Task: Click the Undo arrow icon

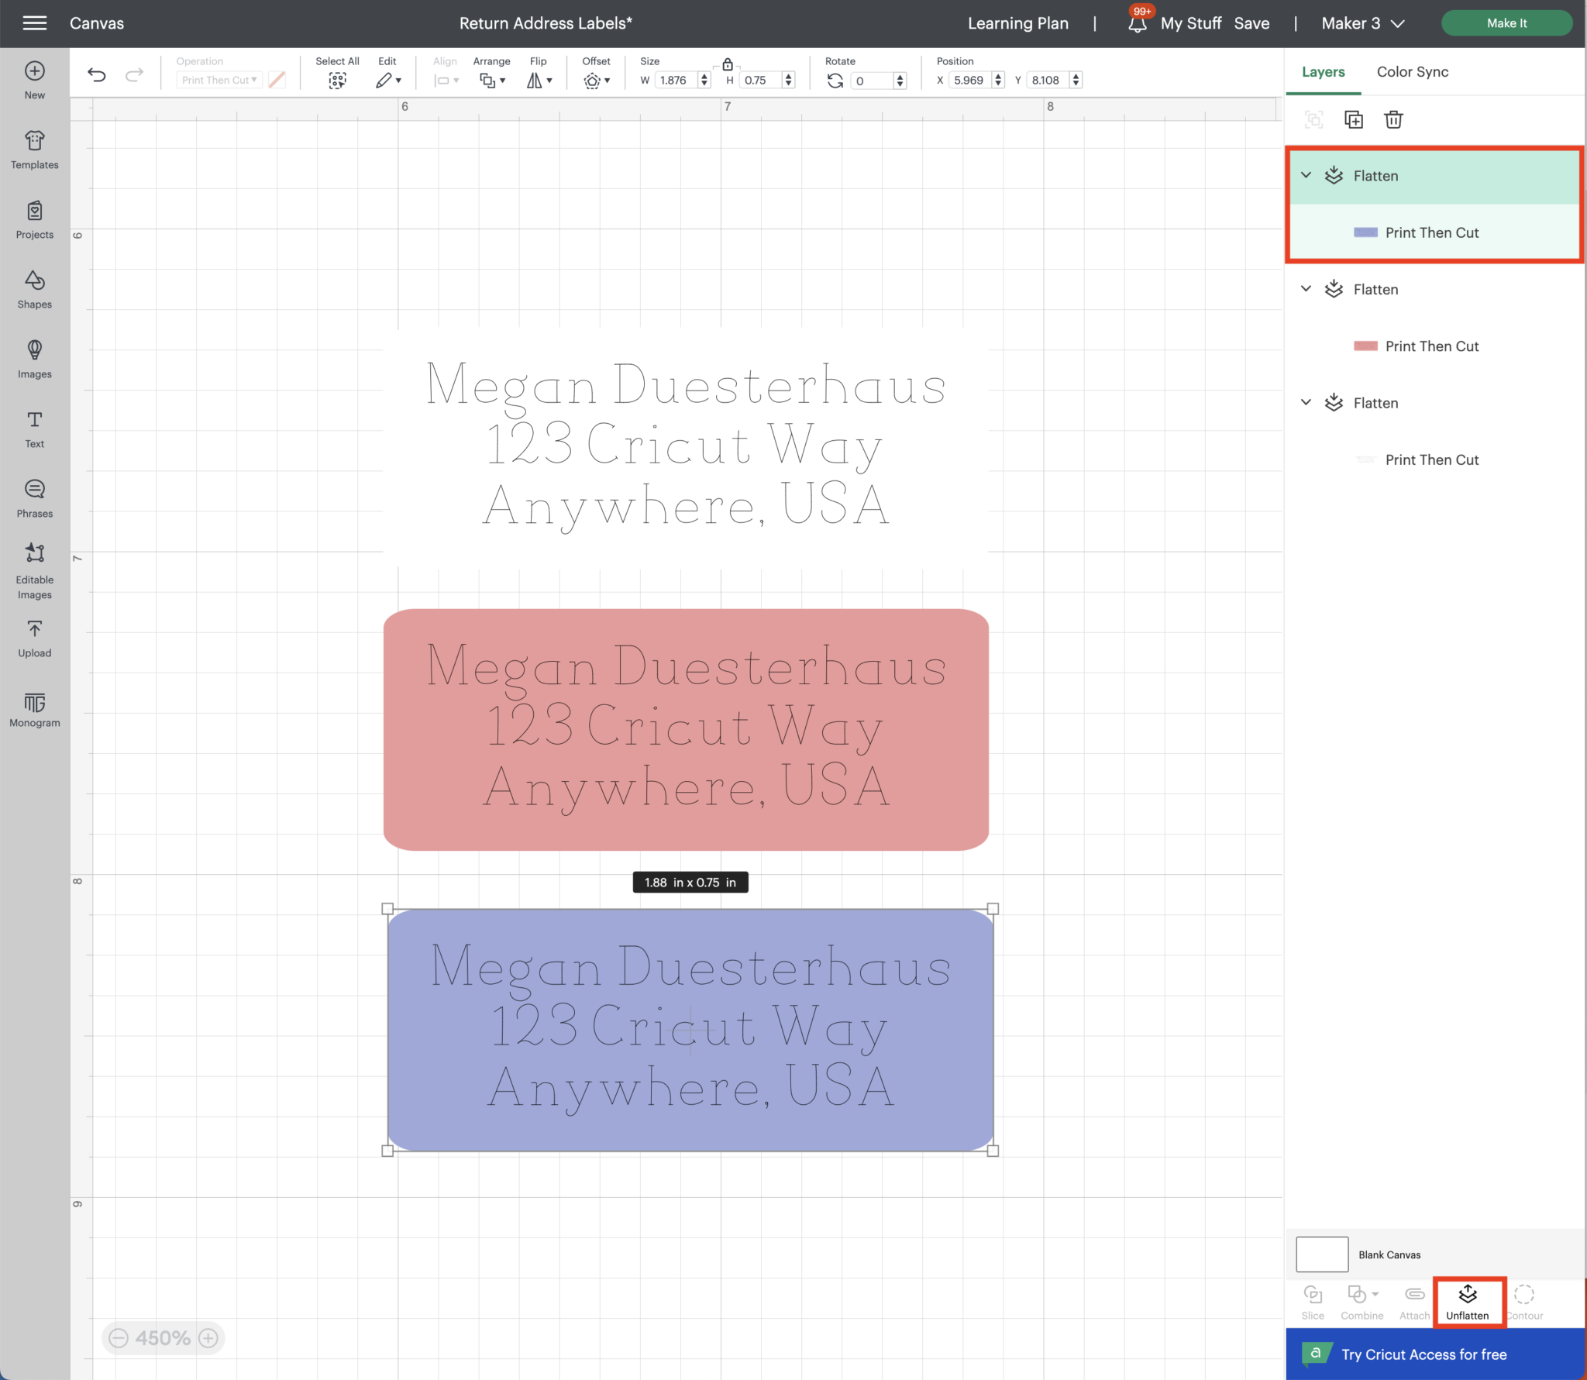Action: pos(97,75)
